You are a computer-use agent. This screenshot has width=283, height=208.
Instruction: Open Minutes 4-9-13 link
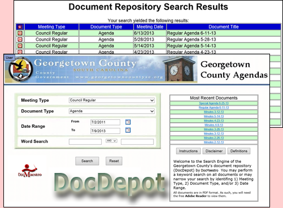(214, 125)
